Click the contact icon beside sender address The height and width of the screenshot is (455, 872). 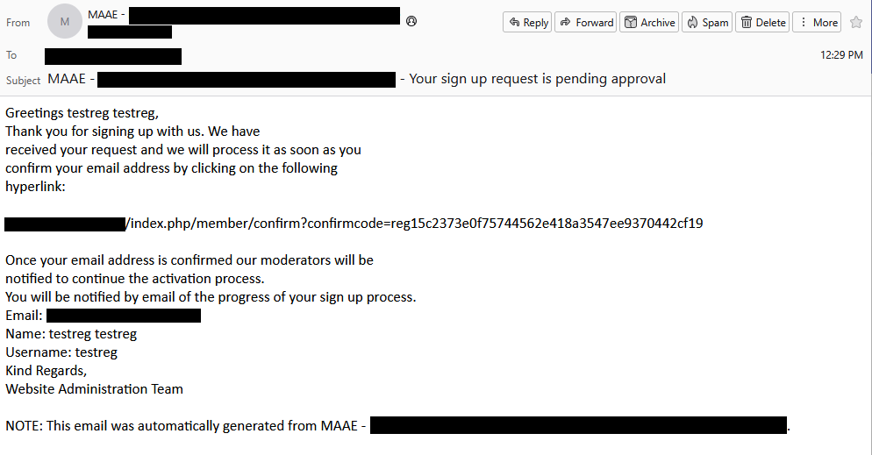[x=411, y=21]
